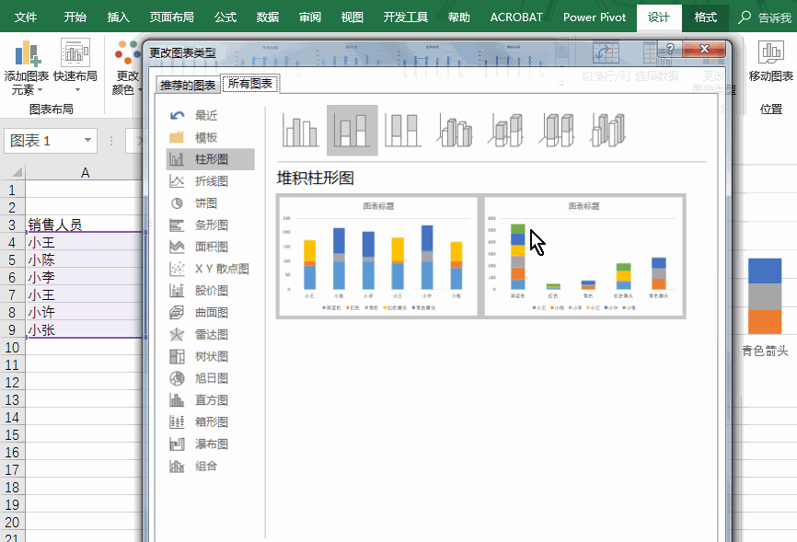The height and width of the screenshot is (542, 797).
Task: Select 3-D 100% stacked column icon
Action: [557, 130]
